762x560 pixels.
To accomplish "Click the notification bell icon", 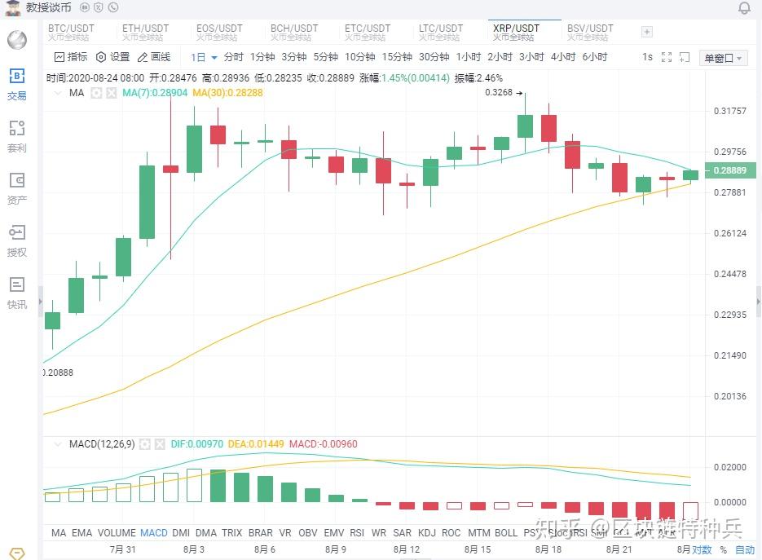I will click(744, 8).
